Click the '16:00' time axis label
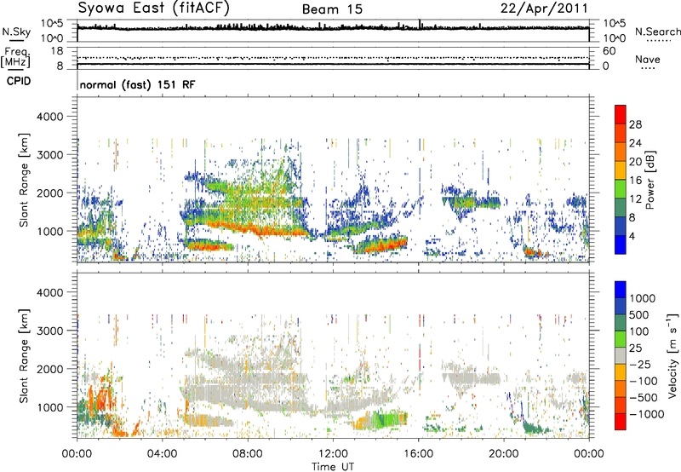The width and height of the screenshot is (681, 472). point(418,454)
